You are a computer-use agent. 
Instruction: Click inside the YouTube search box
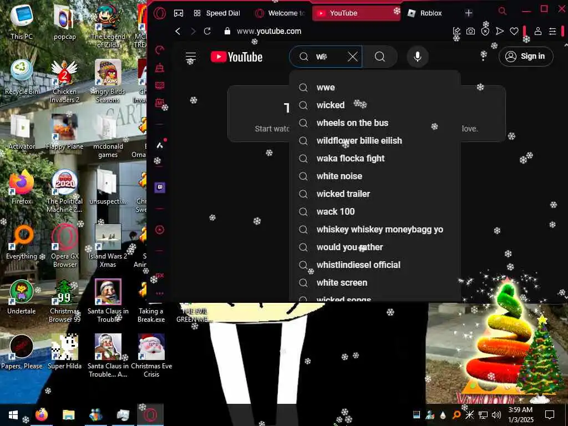click(x=326, y=57)
